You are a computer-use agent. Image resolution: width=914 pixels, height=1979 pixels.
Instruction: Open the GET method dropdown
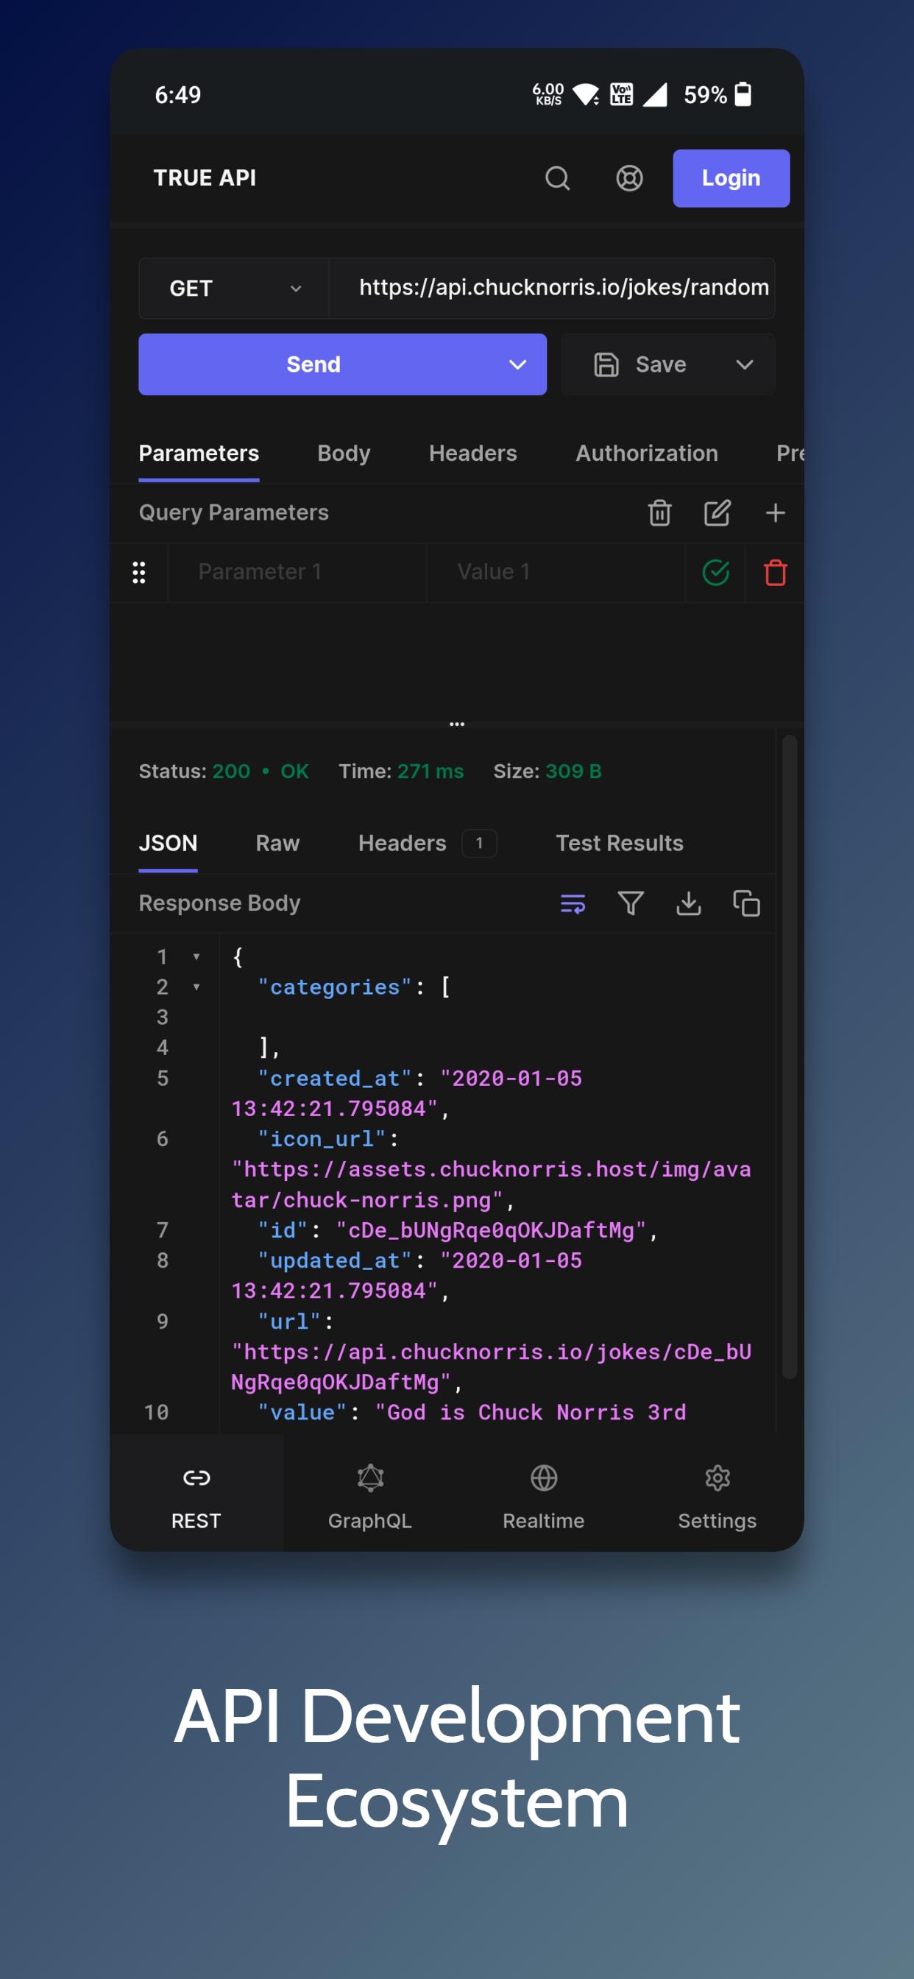234,288
